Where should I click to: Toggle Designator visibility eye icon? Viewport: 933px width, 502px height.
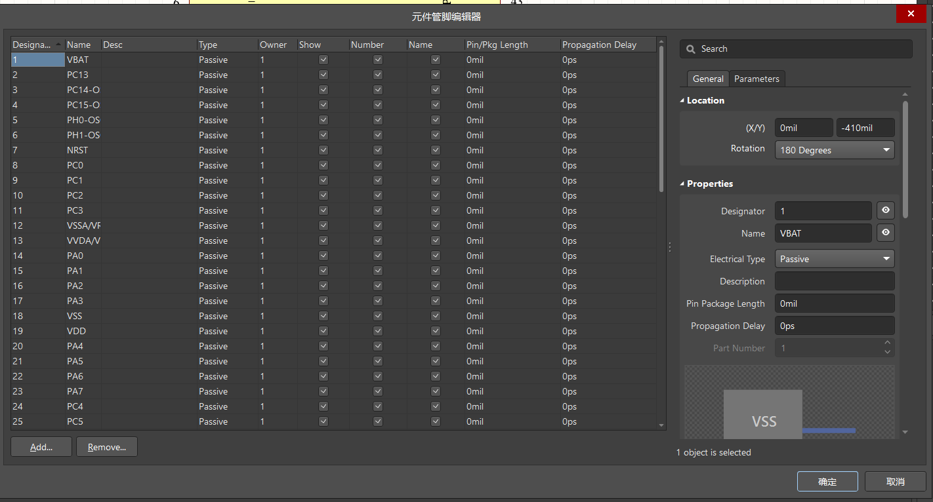[886, 211]
